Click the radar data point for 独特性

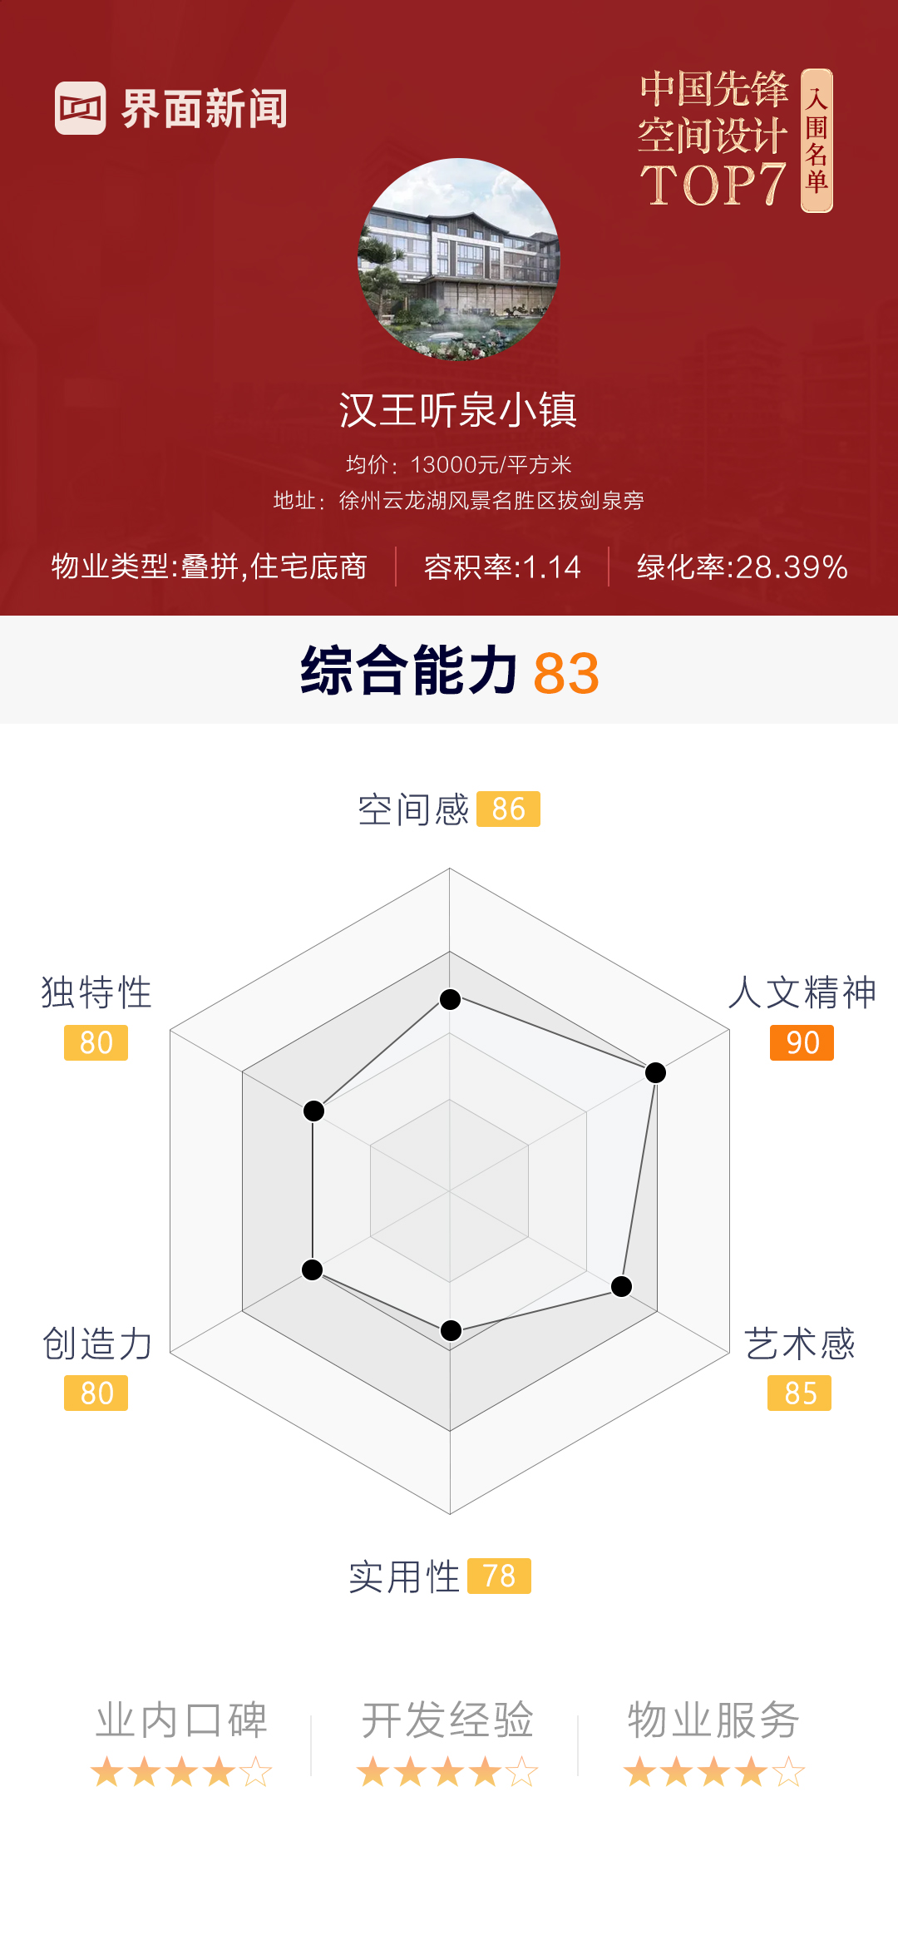(313, 1111)
